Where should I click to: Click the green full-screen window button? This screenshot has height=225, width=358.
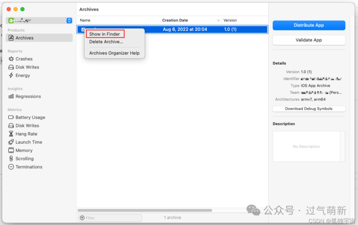[23, 9]
